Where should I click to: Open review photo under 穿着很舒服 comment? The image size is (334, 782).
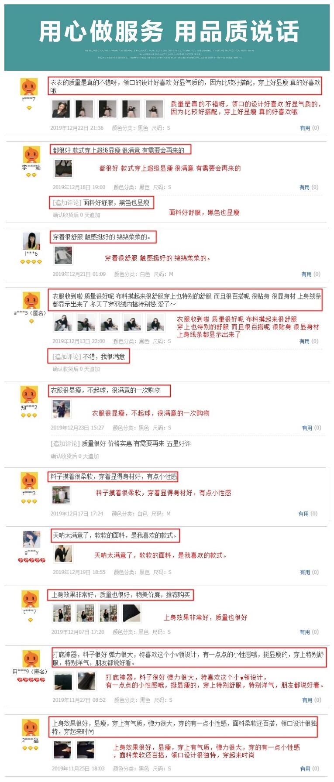[x=63, y=256]
